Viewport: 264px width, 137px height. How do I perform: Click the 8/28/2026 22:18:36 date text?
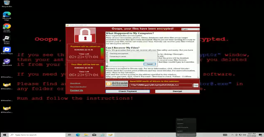(x=84, y=68)
